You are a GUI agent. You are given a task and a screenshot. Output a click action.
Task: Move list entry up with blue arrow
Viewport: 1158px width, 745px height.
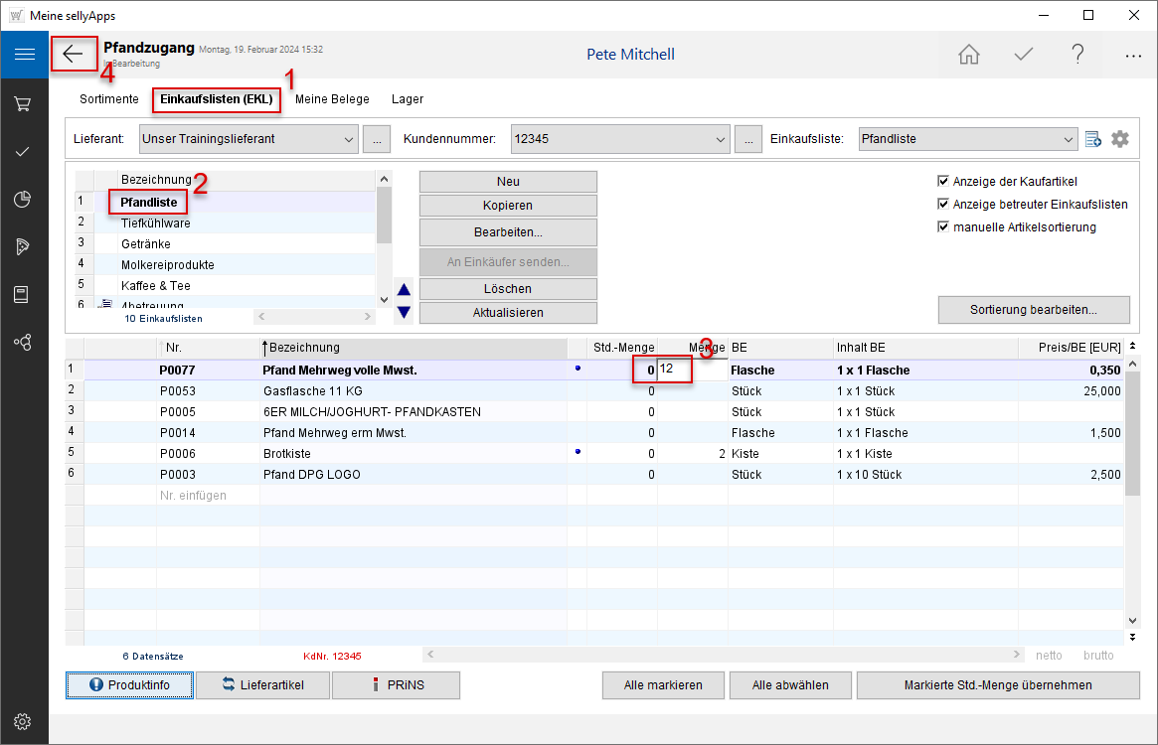(x=404, y=290)
